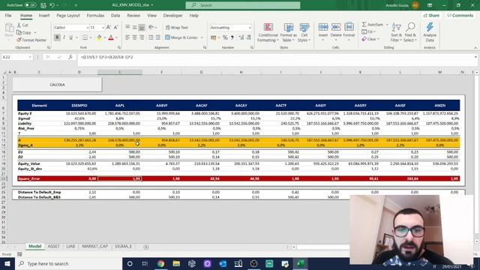
Task: Toggle Align Right
Action: pyautogui.click(x=142, y=37)
